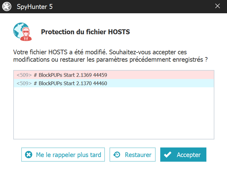This screenshot has width=227, height=170.
Task: Click the "Protection du fichier HOSTS" heading
Action: point(85,32)
